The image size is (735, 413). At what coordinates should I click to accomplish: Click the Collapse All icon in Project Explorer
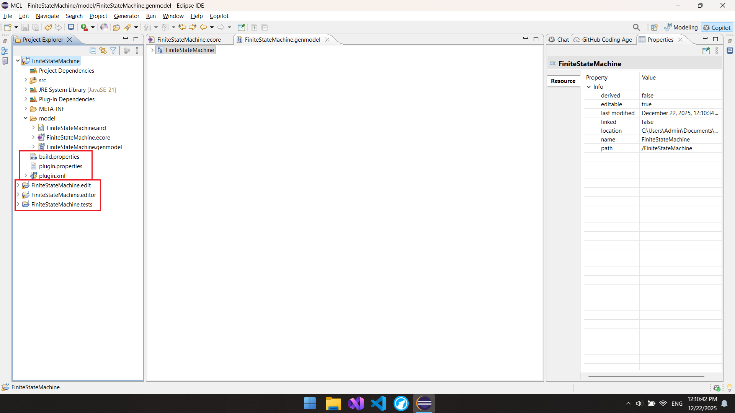coord(93,50)
